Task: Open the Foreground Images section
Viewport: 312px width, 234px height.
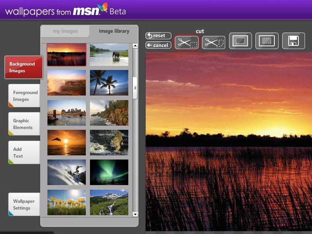Action: coord(24,96)
